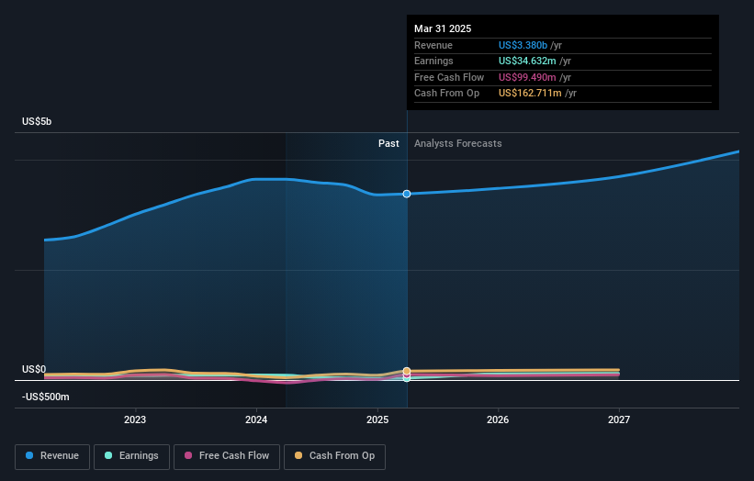
Task: Select the 2025 x-axis label
Action: tap(377, 419)
